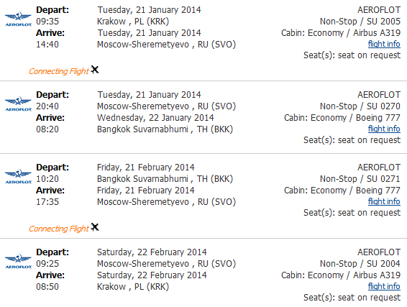The height and width of the screenshot is (307, 407).
Task: Click Friday, 21 February 2014 departure date
Action: point(146,168)
